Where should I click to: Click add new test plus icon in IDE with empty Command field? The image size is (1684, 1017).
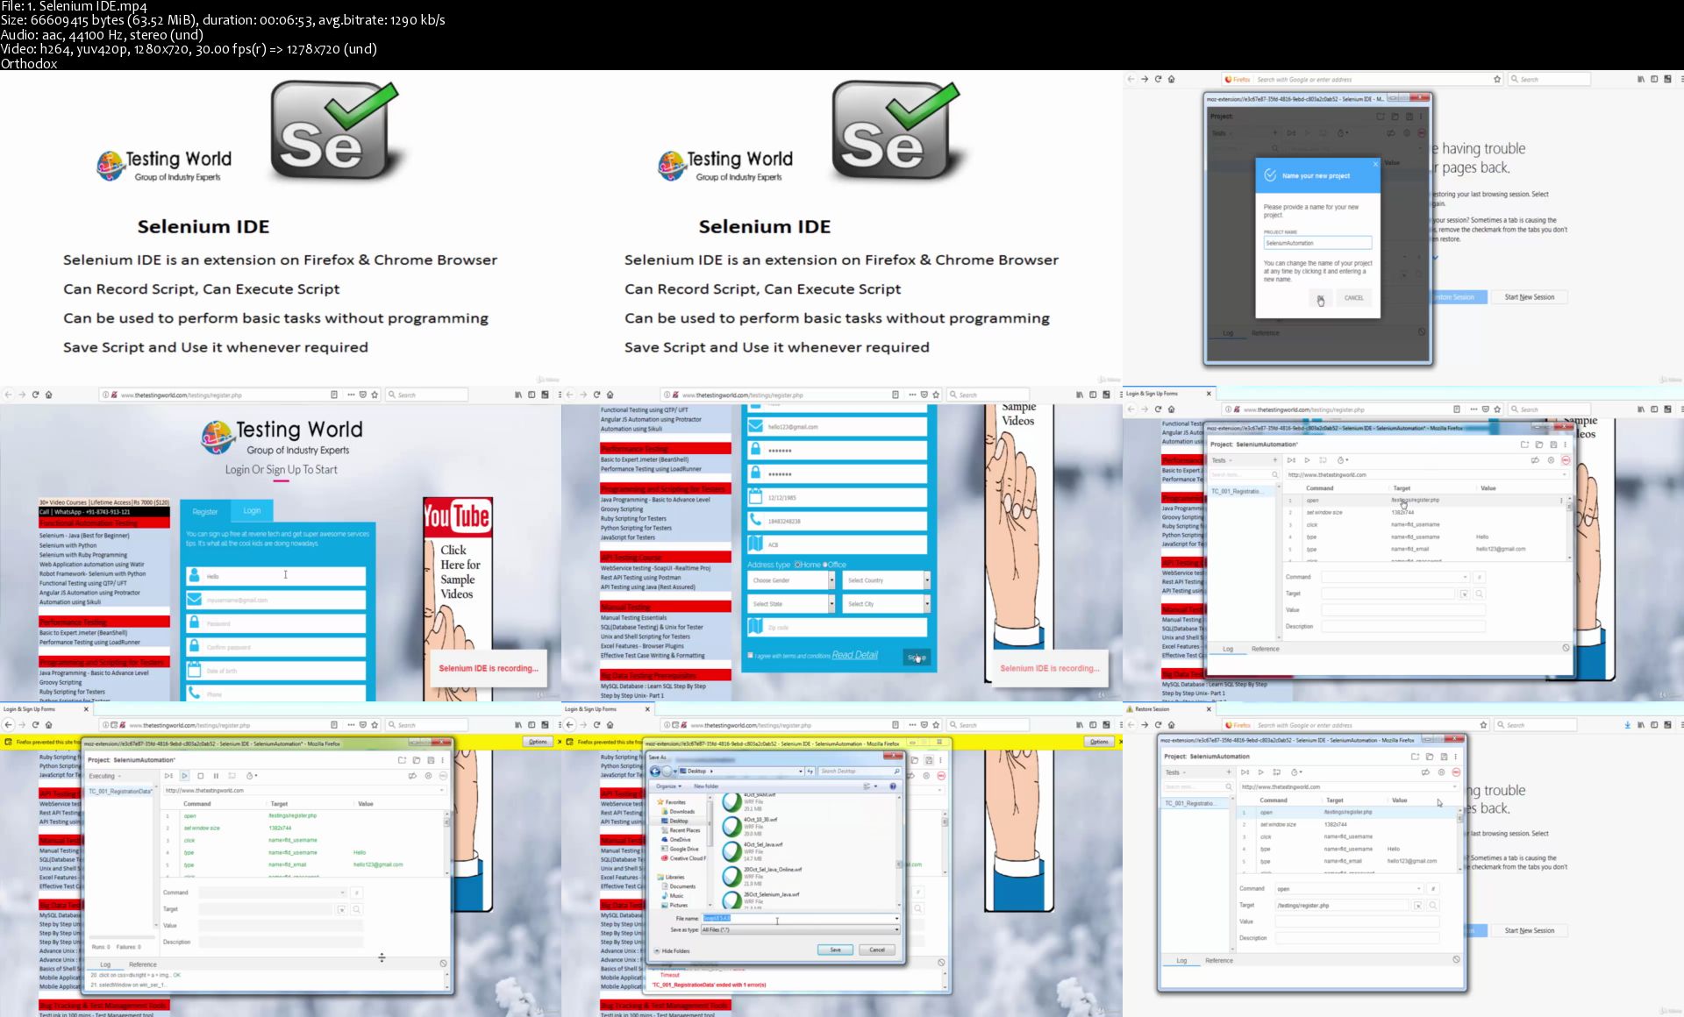point(1275,460)
